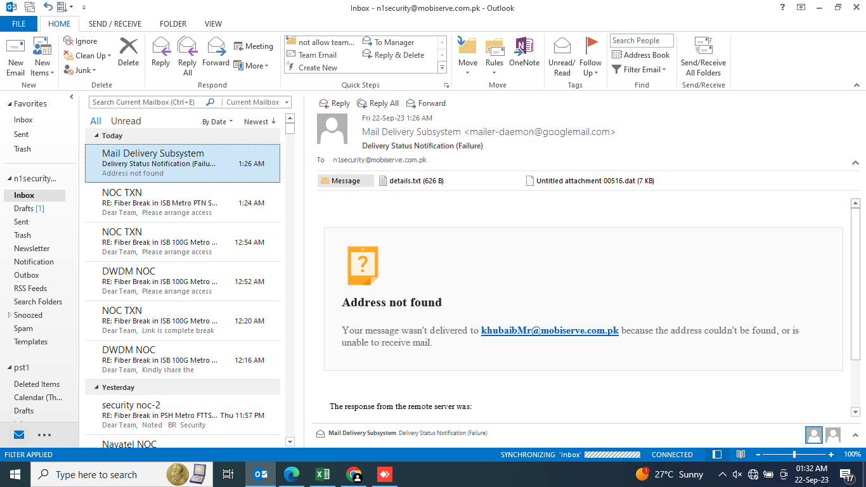Click the Delete X icon

[129, 47]
